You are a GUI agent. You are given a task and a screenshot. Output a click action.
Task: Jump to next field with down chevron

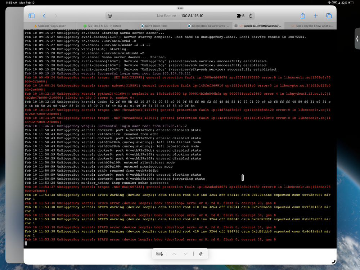point(186,254)
